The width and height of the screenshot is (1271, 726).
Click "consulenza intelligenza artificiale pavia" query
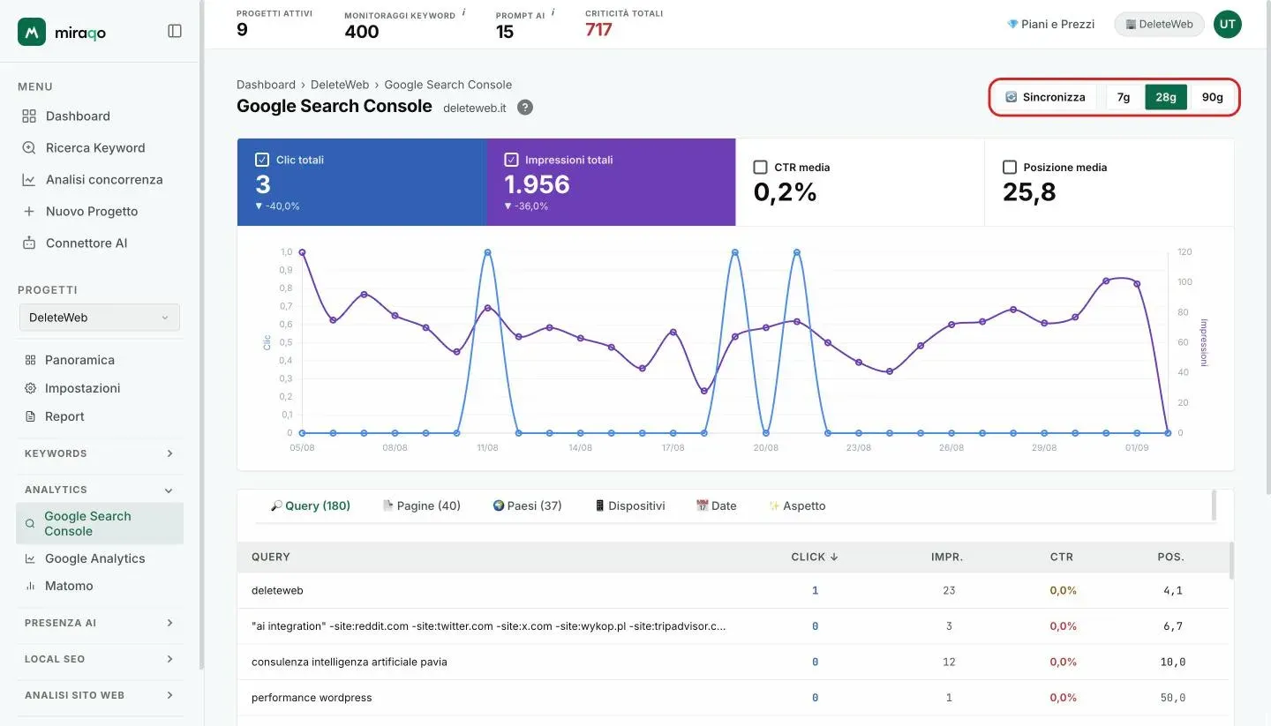[x=350, y=662]
